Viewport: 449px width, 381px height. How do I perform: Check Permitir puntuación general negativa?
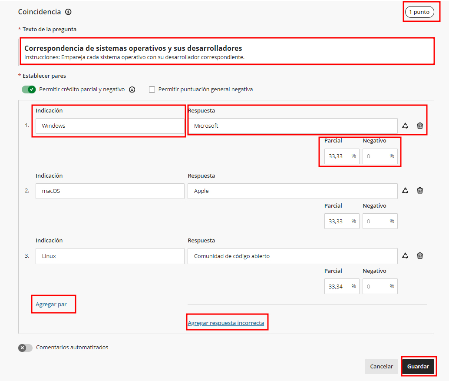click(x=152, y=89)
